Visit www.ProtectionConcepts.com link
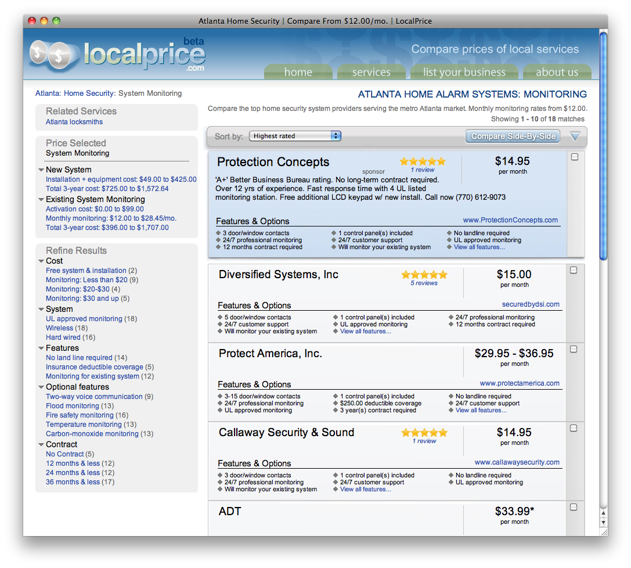631x568 pixels. [510, 220]
